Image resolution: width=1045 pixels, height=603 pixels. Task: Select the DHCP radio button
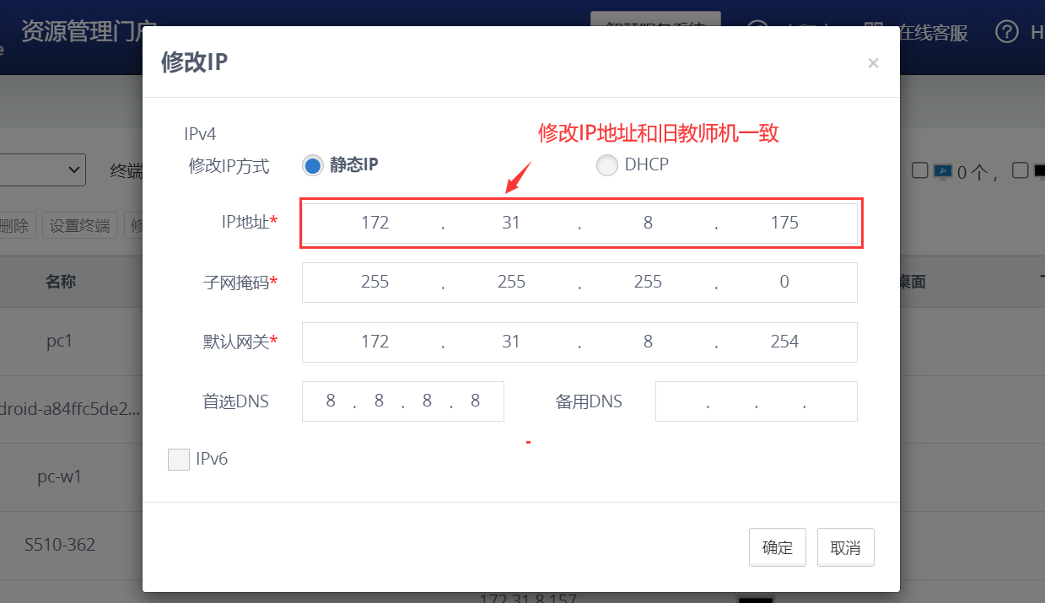[x=606, y=165]
